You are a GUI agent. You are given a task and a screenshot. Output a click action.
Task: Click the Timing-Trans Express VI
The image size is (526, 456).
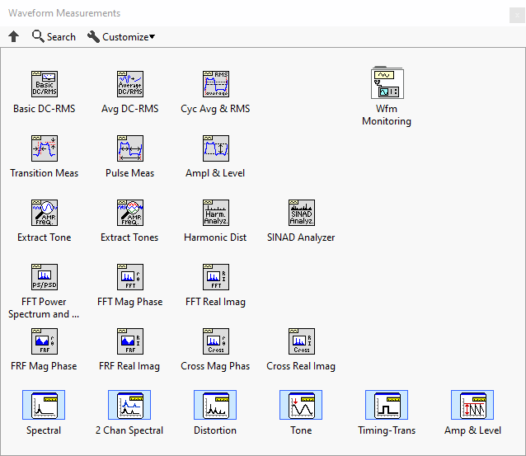[387, 406]
